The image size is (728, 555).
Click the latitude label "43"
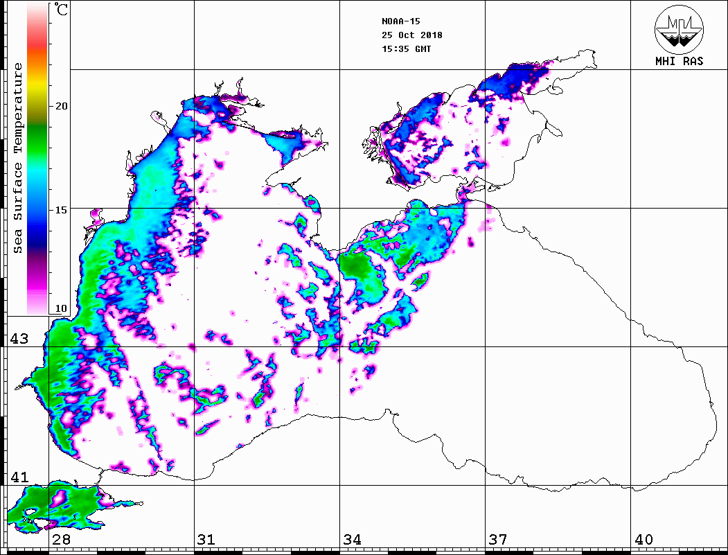[x=19, y=339]
